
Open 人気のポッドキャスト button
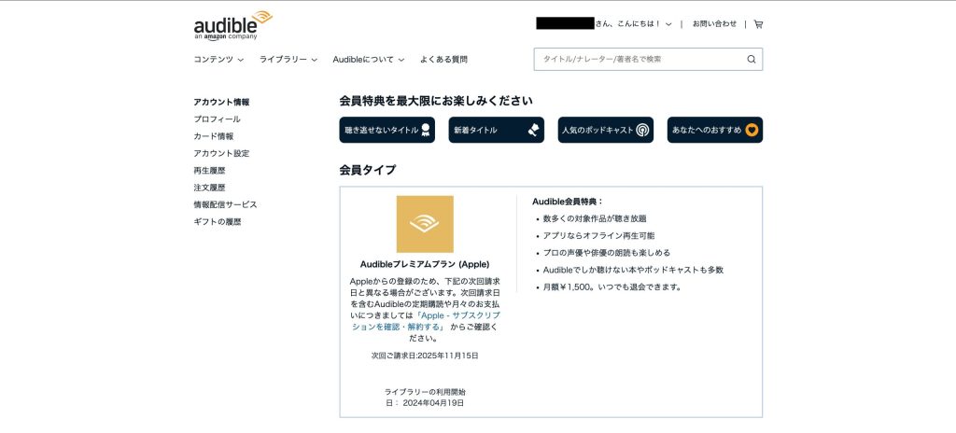point(605,130)
